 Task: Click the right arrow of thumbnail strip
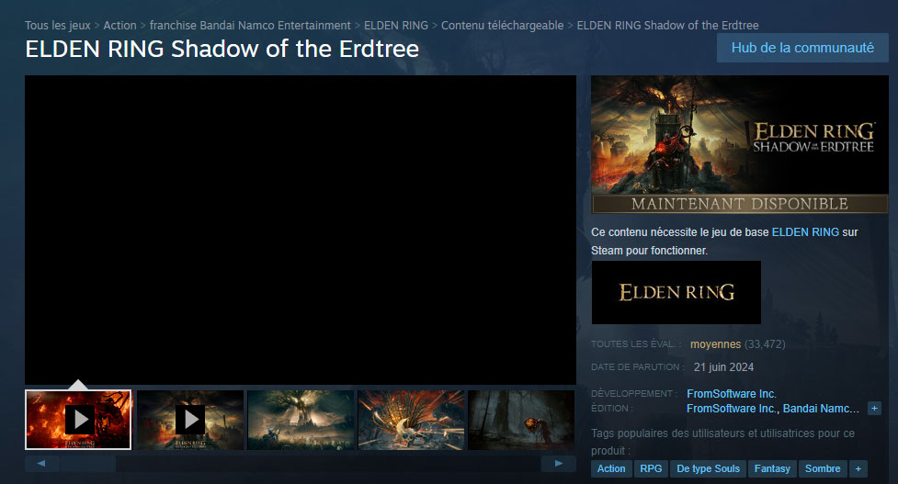click(x=559, y=464)
